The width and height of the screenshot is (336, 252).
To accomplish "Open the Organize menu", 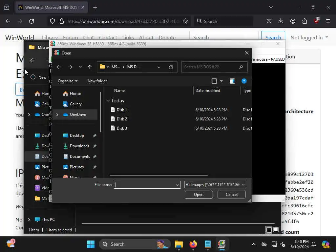I will (68, 81).
